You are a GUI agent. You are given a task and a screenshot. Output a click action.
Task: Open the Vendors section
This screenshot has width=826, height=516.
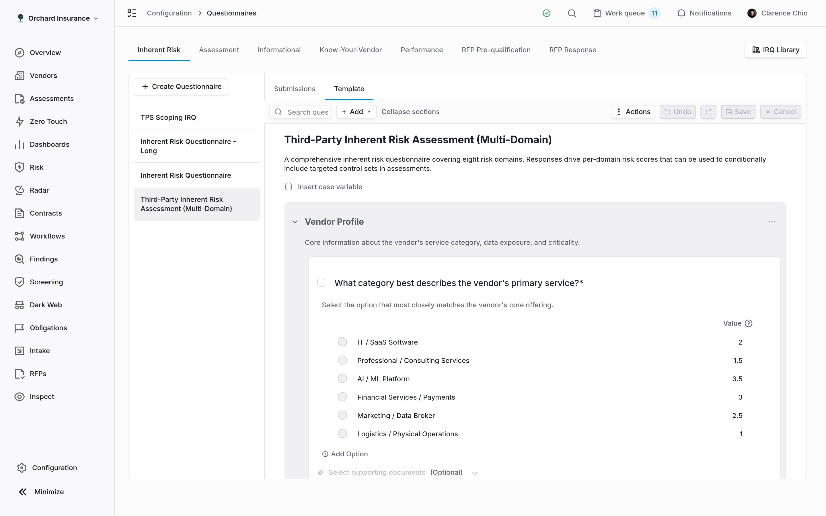(x=36, y=75)
